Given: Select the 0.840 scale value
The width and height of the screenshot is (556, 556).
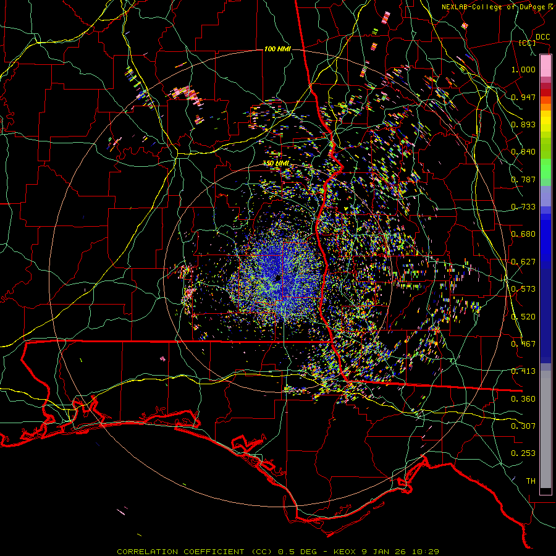Looking at the screenshot, I should click(523, 152).
